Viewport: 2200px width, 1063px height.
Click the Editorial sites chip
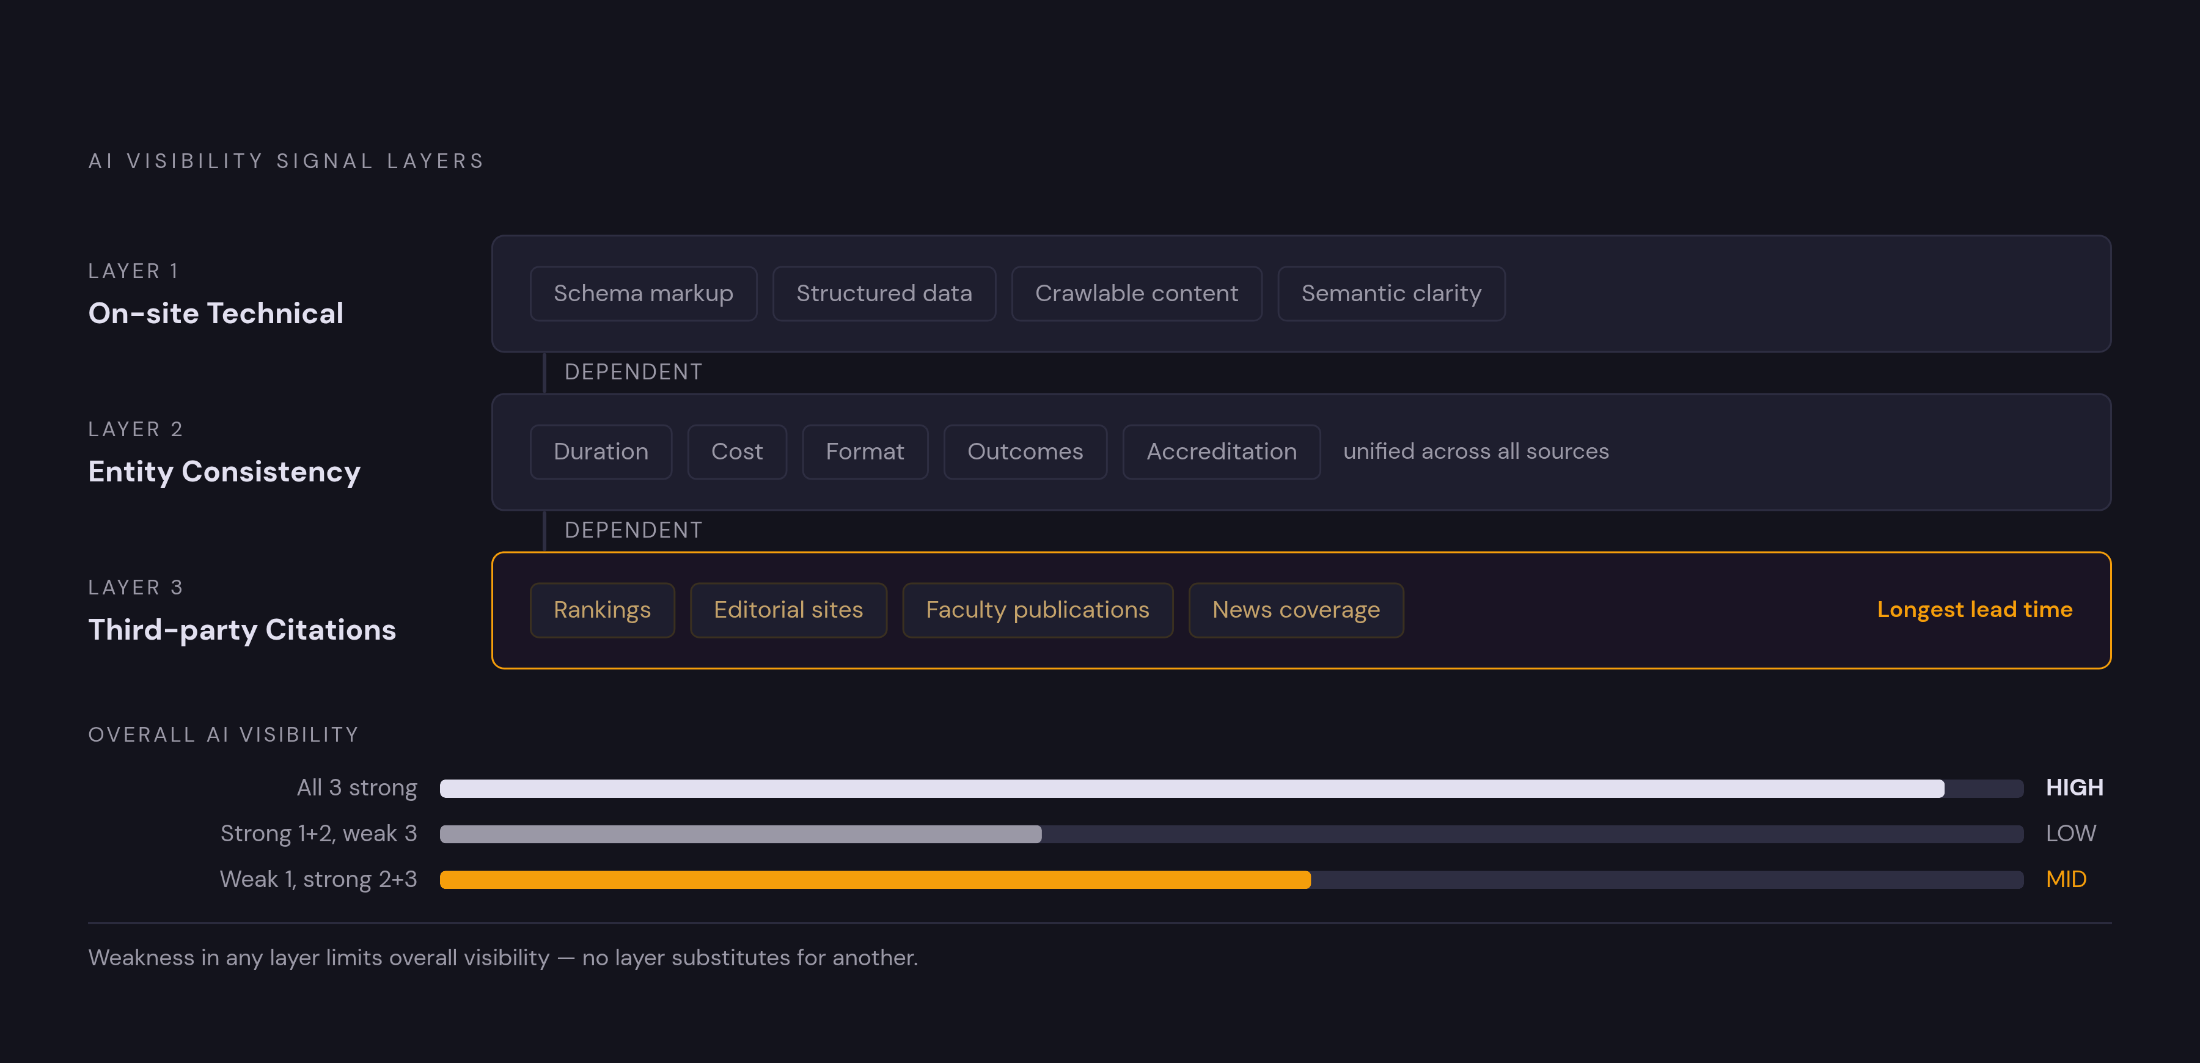(788, 610)
